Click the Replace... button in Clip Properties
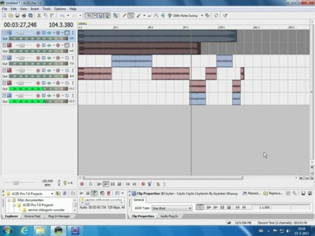 pyautogui.click(x=273, y=193)
